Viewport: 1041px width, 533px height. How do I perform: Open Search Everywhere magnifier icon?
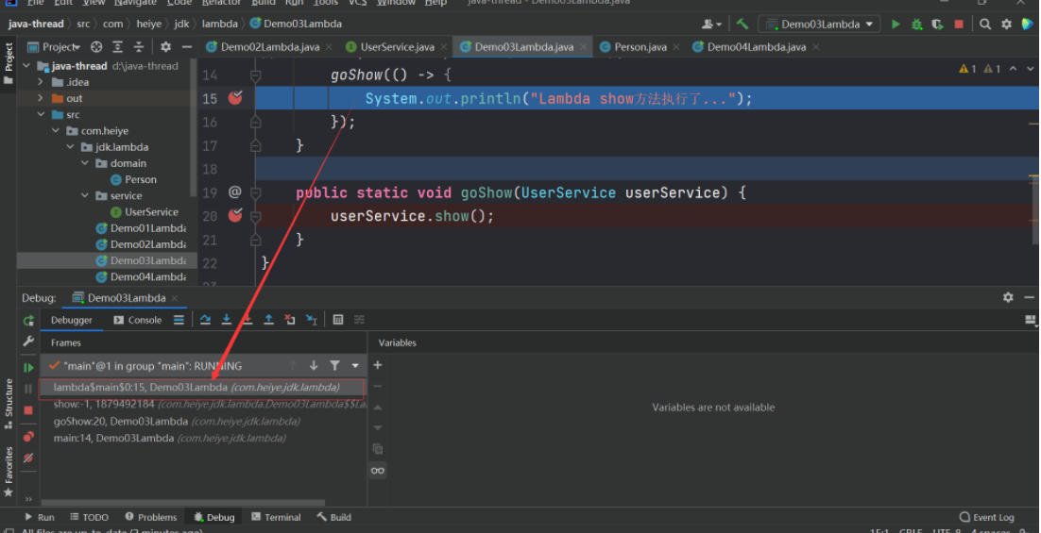[985, 25]
